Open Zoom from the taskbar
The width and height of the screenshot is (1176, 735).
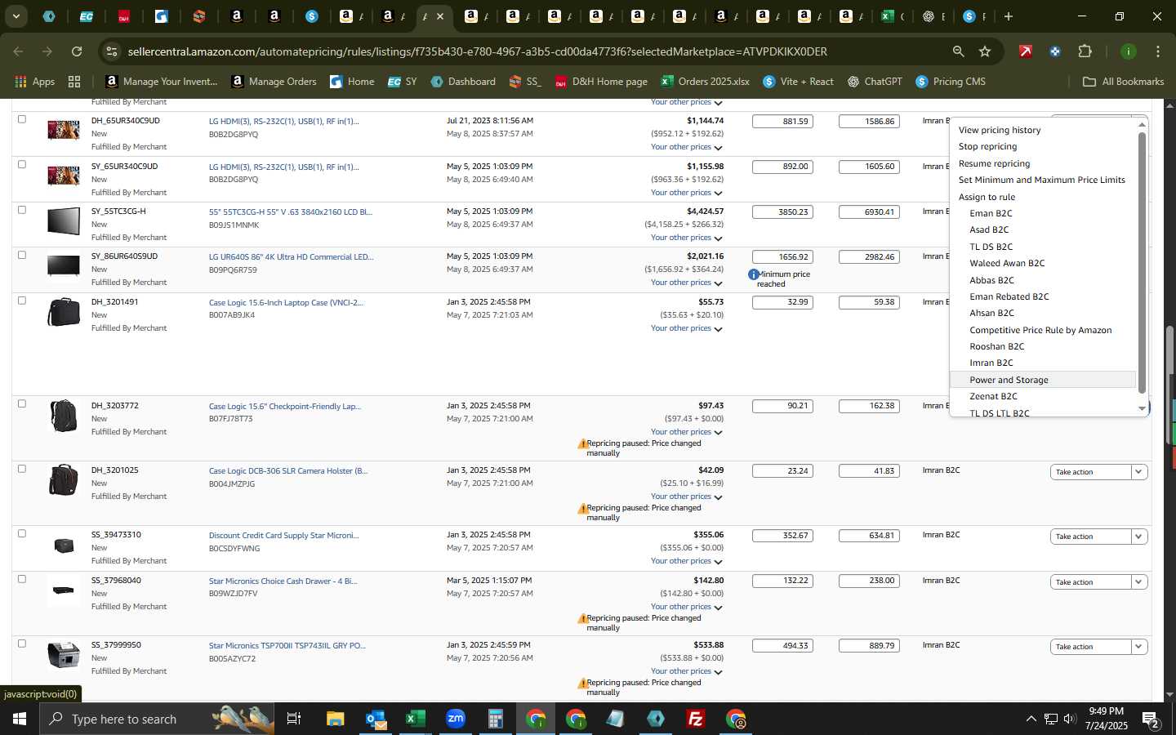coord(455,719)
